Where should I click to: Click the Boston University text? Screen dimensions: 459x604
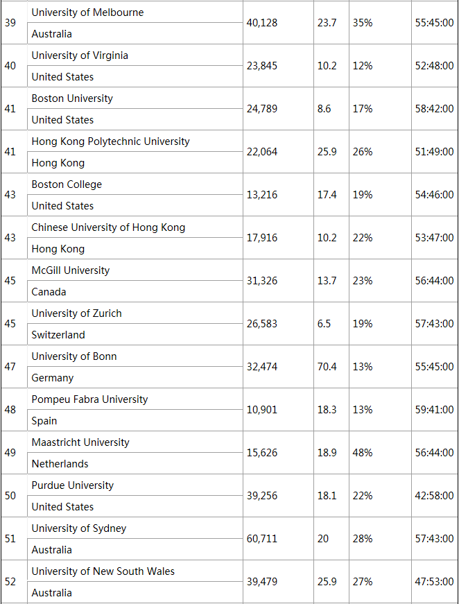(72, 98)
